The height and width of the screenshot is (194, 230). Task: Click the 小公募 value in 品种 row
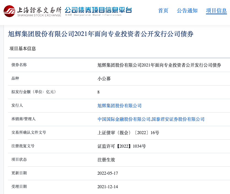click(x=104, y=78)
